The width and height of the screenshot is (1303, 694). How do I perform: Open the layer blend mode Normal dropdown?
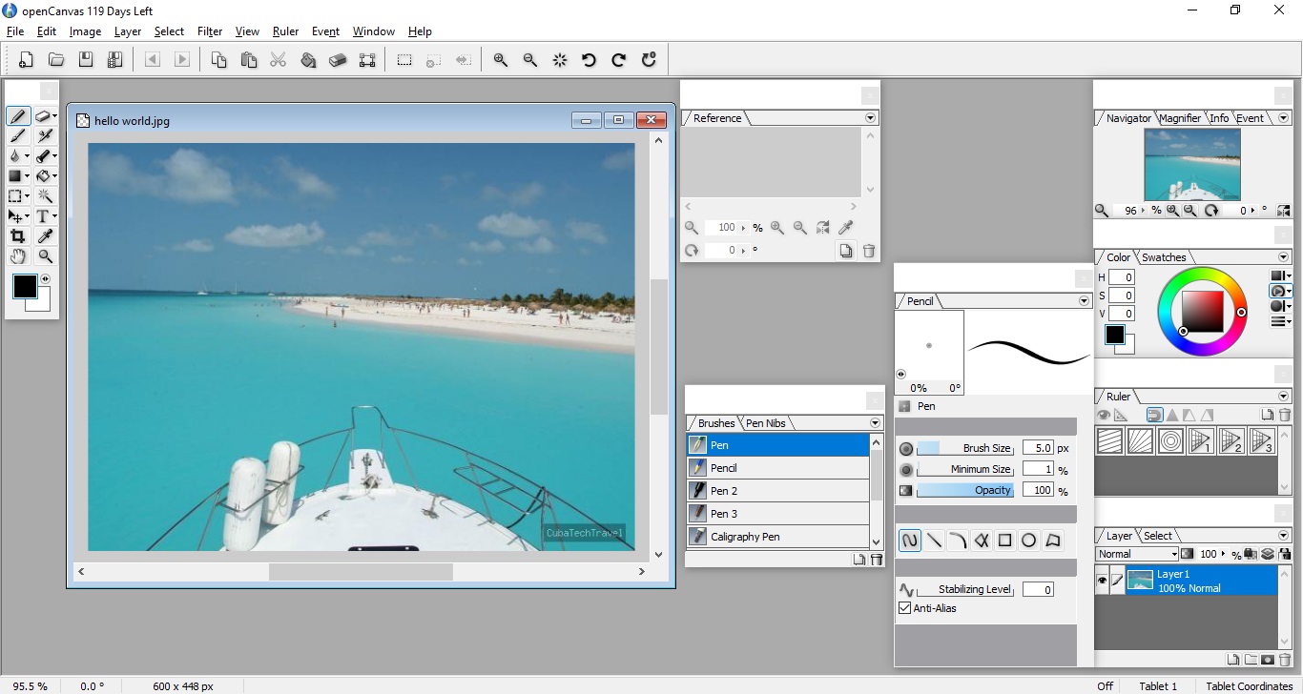point(1138,554)
